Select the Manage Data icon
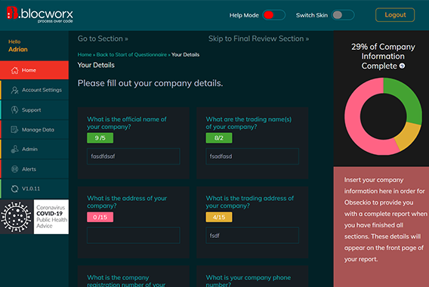Screen dimensions: 429x287 pyautogui.click(x=14, y=130)
